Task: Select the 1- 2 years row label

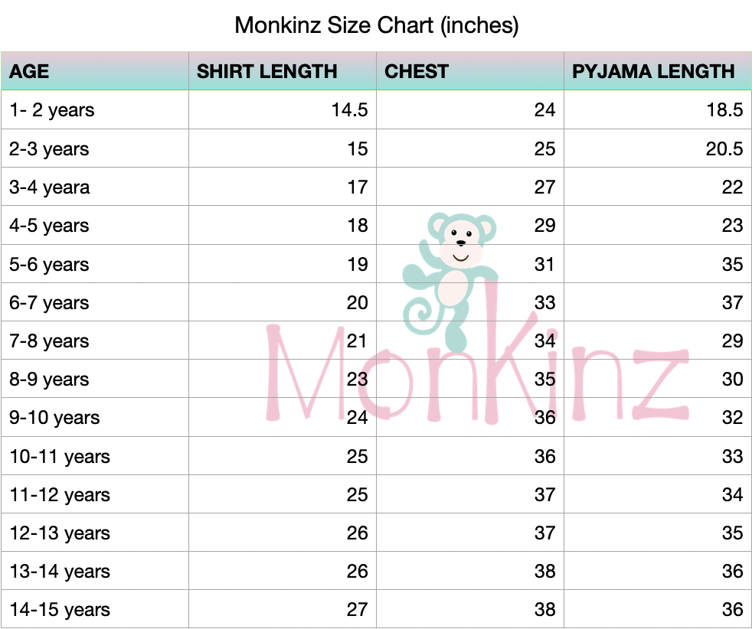Action: click(x=52, y=110)
